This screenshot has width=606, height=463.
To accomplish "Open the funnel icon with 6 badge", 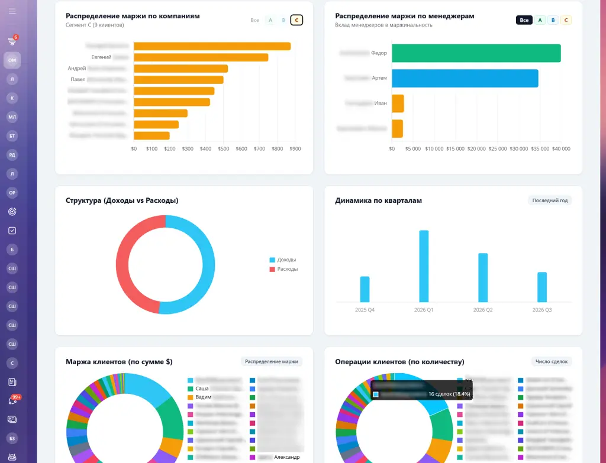I will [12, 41].
